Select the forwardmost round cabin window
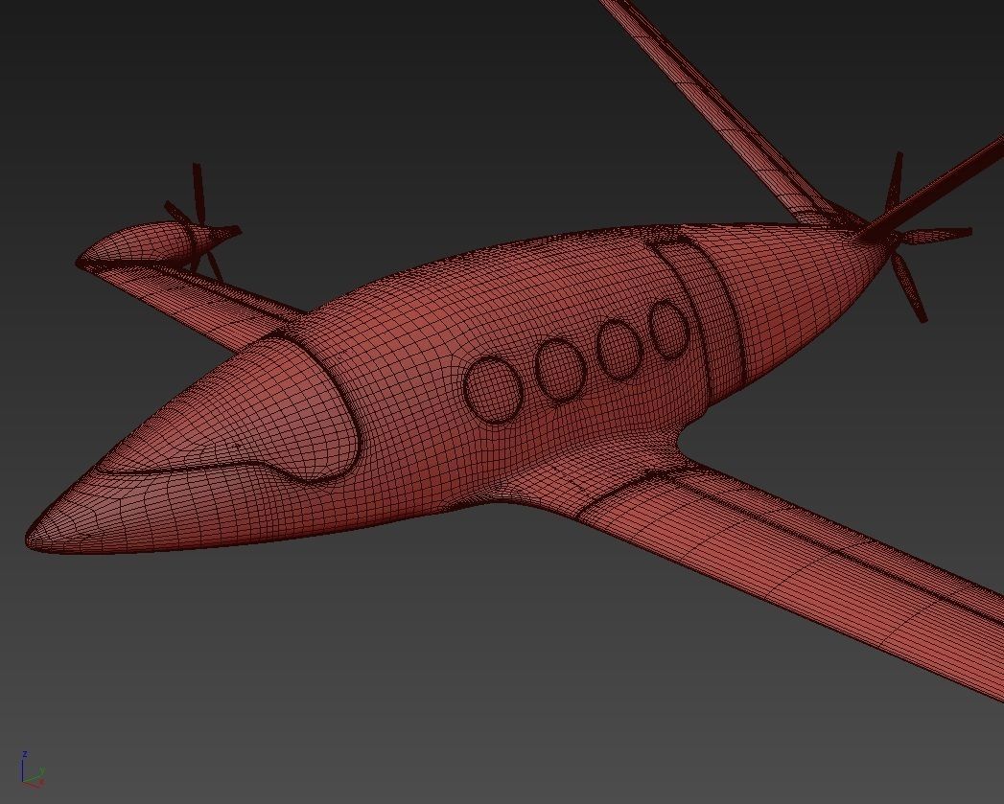 [x=493, y=389]
